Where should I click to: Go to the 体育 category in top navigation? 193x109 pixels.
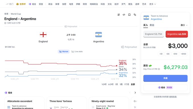click(x=57, y=4)
